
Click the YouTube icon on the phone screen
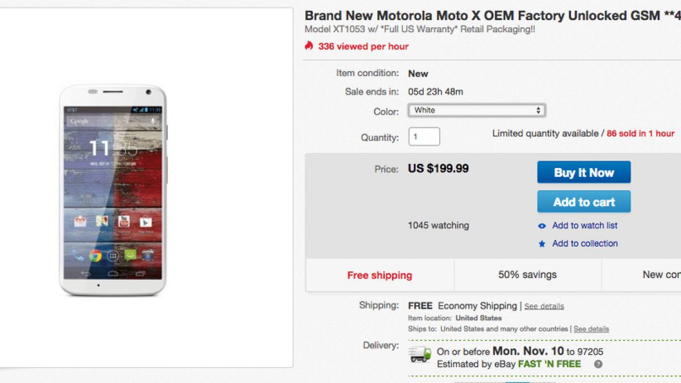(124, 221)
